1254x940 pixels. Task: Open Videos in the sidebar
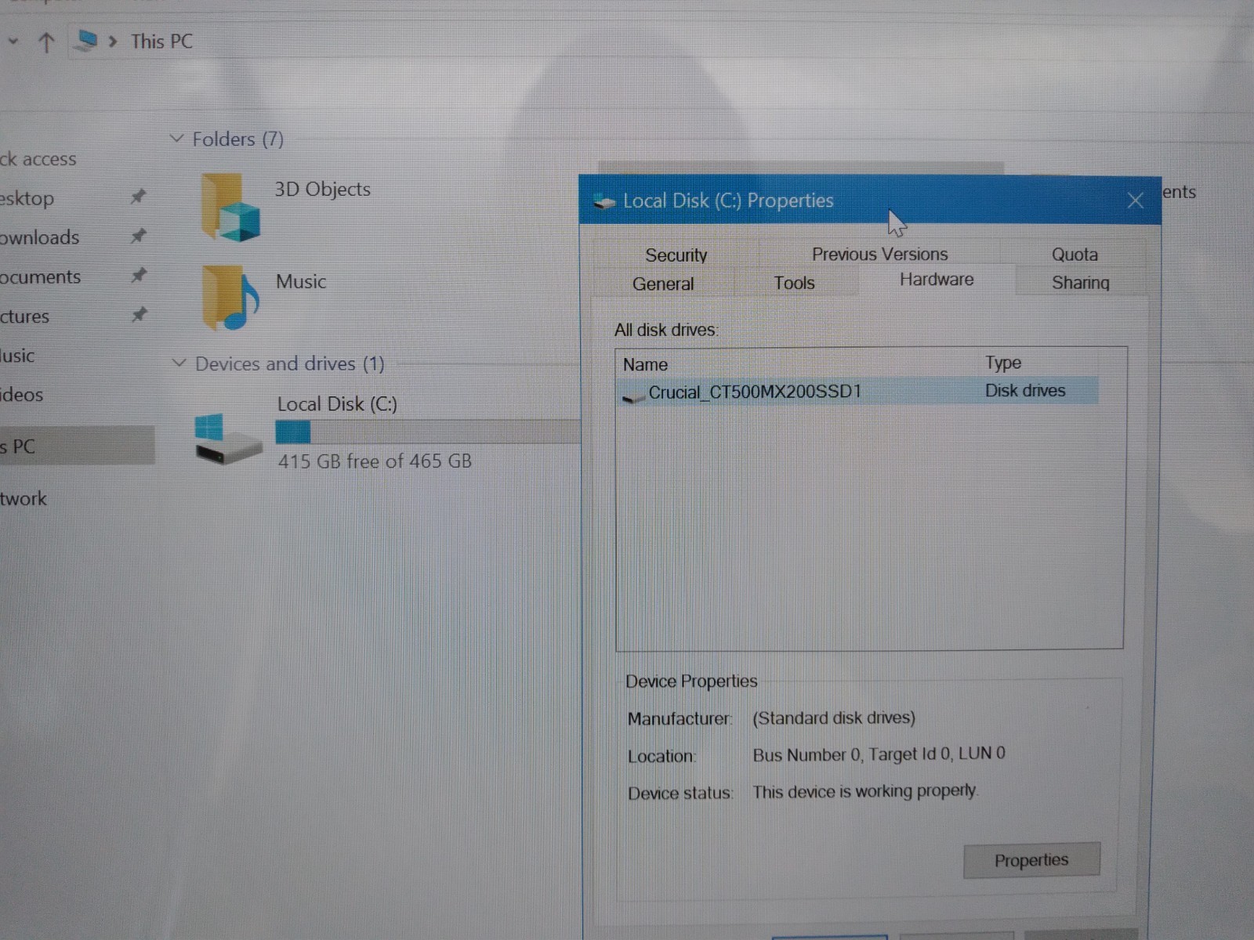coord(22,395)
